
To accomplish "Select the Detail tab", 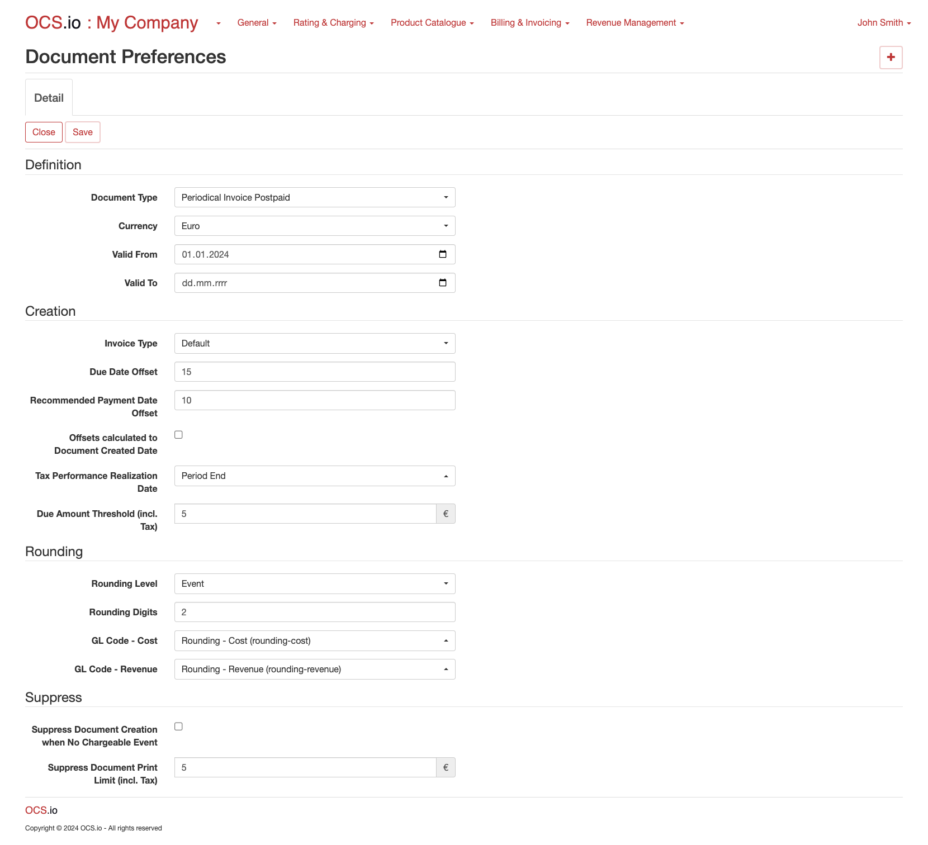I will [49, 98].
